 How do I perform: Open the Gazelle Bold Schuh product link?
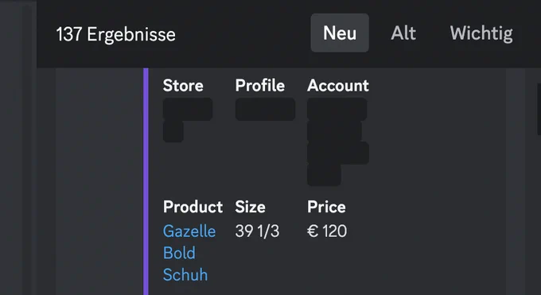pos(189,253)
